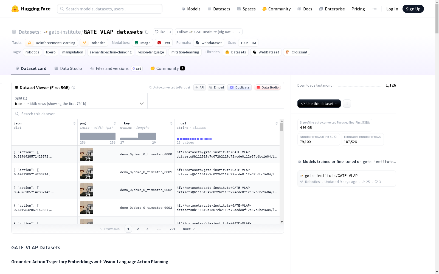
Task: Open Data Studio from viewer header
Action: coord(267,87)
